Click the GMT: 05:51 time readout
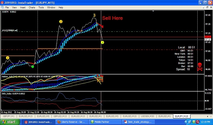This screenshot has width=213, height=125. click(187, 51)
